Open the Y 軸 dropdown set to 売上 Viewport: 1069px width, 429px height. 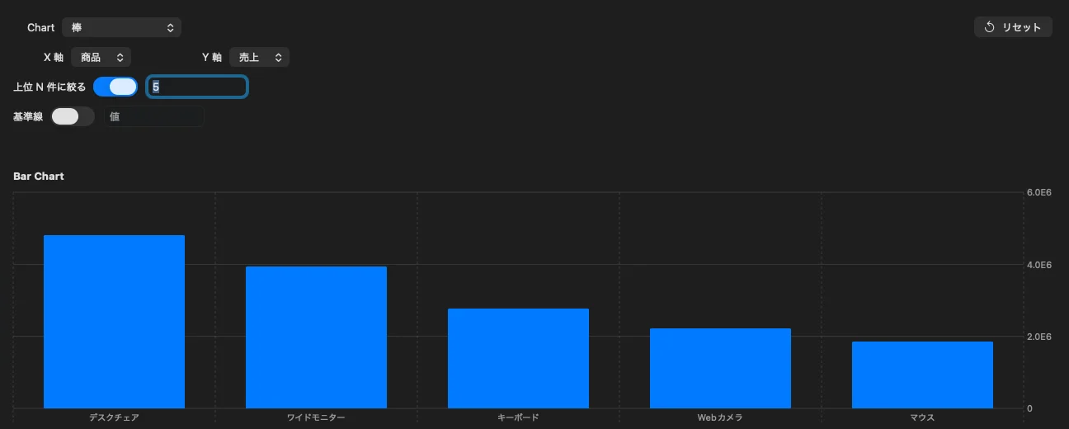[x=259, y=57]
